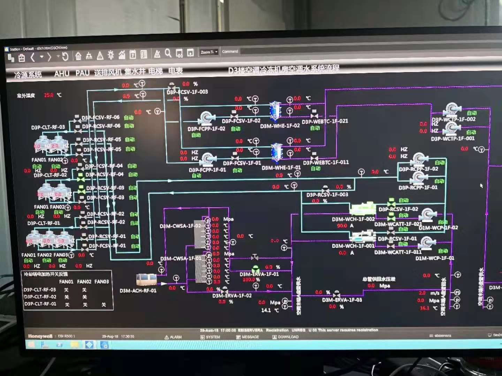Open ALARM in status bar

click(173, 337)
